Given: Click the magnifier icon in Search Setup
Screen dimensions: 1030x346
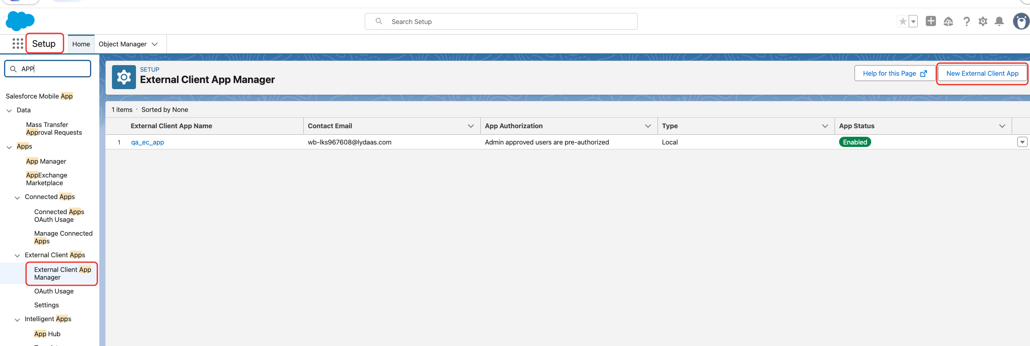Looking at the screenshot, I should coord(379,21).
